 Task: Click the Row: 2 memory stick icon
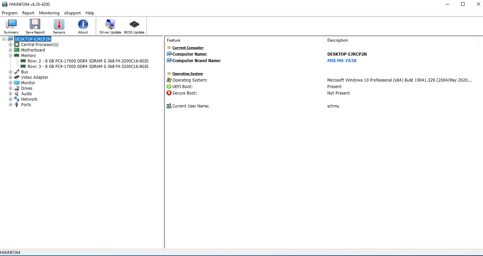(x=23, y=61)
